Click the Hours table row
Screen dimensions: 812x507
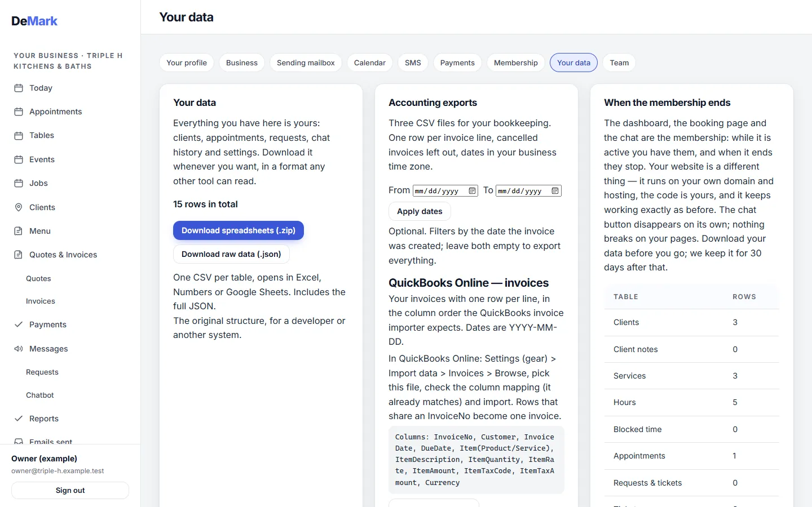click(x=692, y=402)
